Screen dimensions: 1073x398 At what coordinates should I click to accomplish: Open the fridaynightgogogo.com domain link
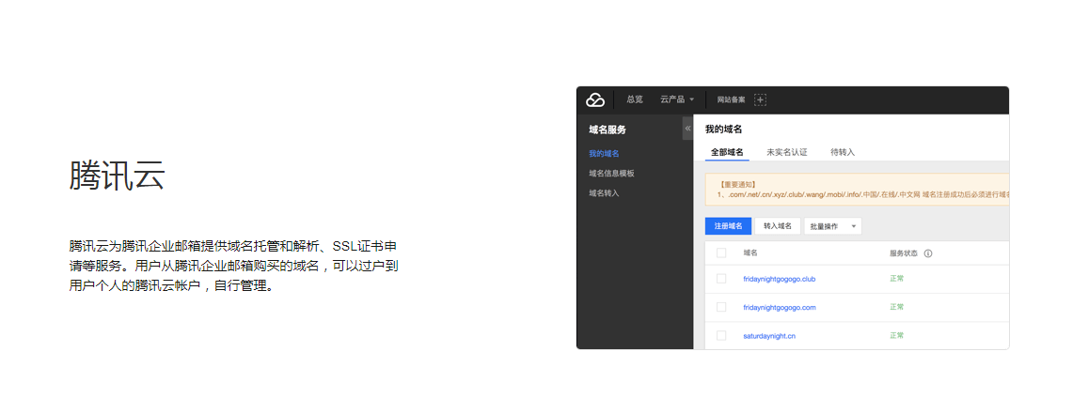point(780,307)
